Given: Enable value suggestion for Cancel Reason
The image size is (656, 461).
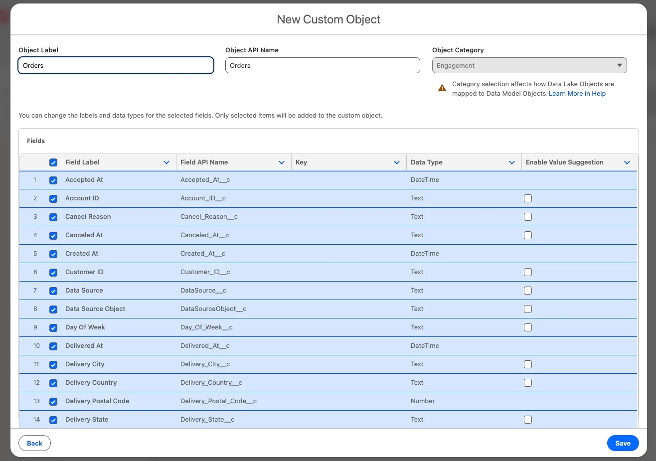Looking at the screenshot, I should point(528,217).
